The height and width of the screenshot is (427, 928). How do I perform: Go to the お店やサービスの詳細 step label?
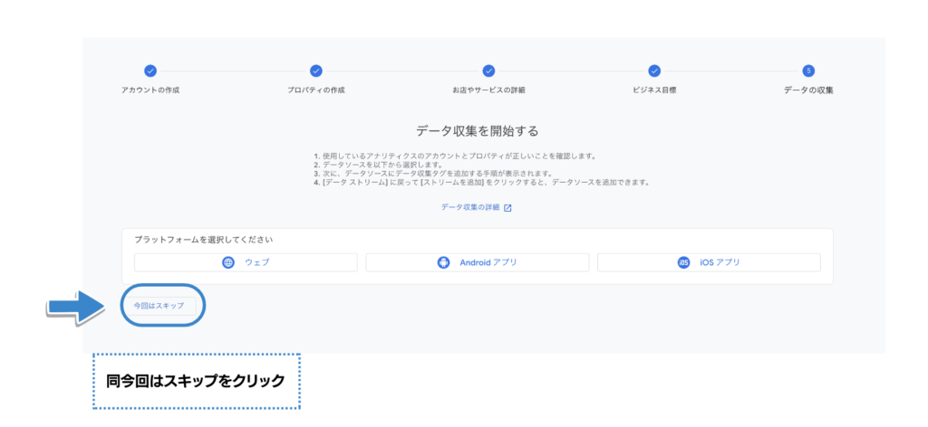[x=488, y=90]
